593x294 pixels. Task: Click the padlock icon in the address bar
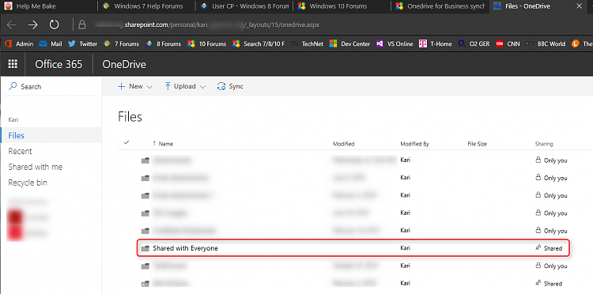pos(82,25)
